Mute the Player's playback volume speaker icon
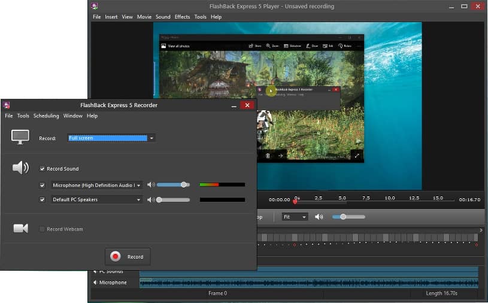488x303 pixels. (x=319, y=217)
